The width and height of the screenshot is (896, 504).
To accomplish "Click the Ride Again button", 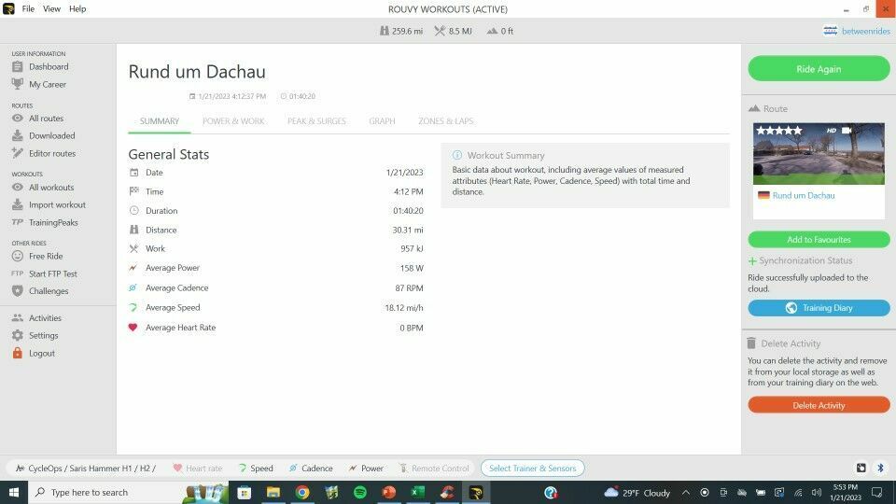I will tap(819, 69).
